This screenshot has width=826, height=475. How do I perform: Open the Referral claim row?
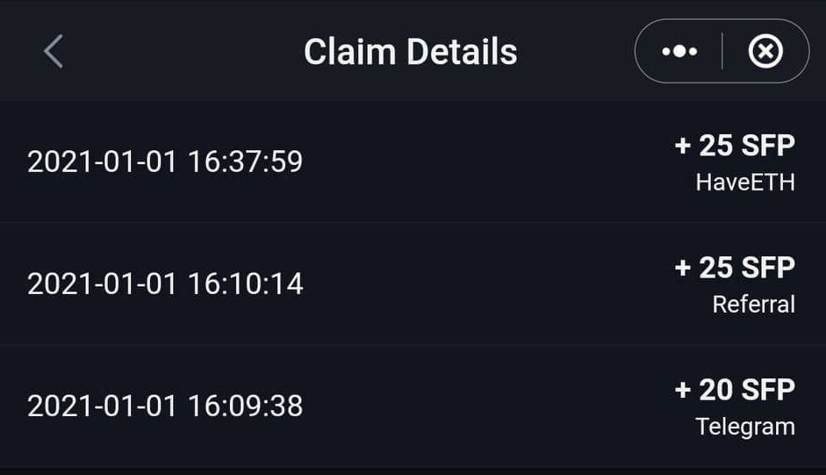(413, 284)
